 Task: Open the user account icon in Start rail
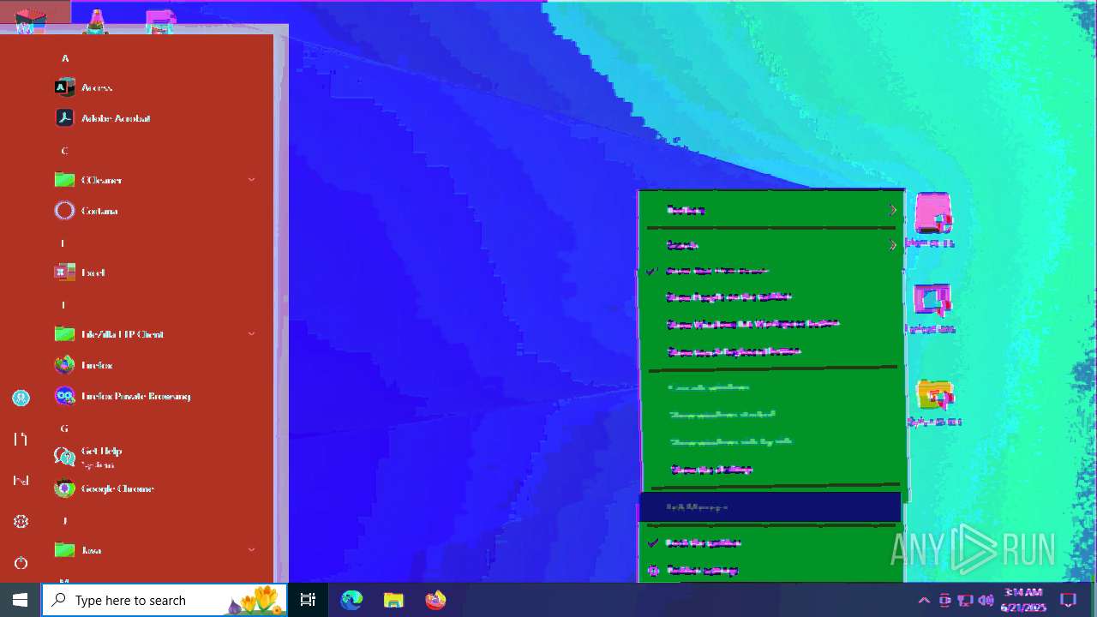click(x=21, y=398)
